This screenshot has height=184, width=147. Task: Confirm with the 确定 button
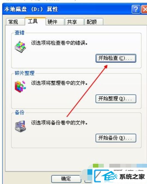(66, 179)
